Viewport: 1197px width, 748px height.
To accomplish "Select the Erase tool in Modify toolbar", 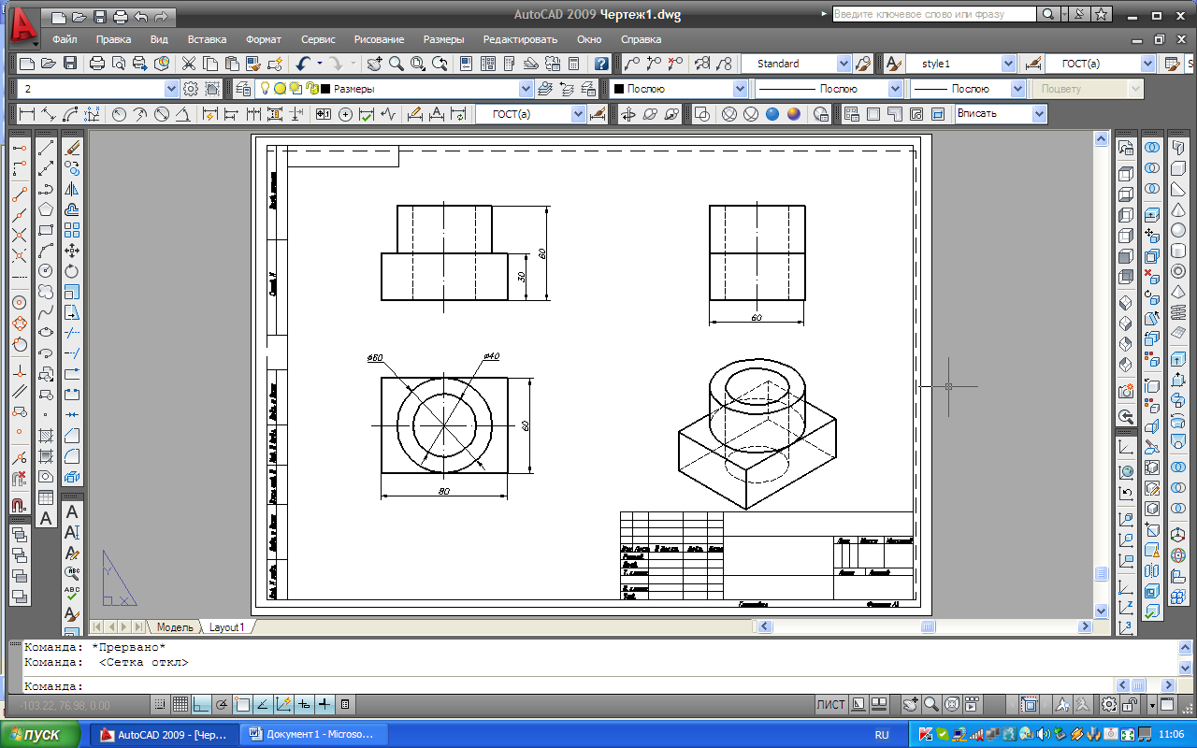I will pyautogui.click(x=72, y=148).
